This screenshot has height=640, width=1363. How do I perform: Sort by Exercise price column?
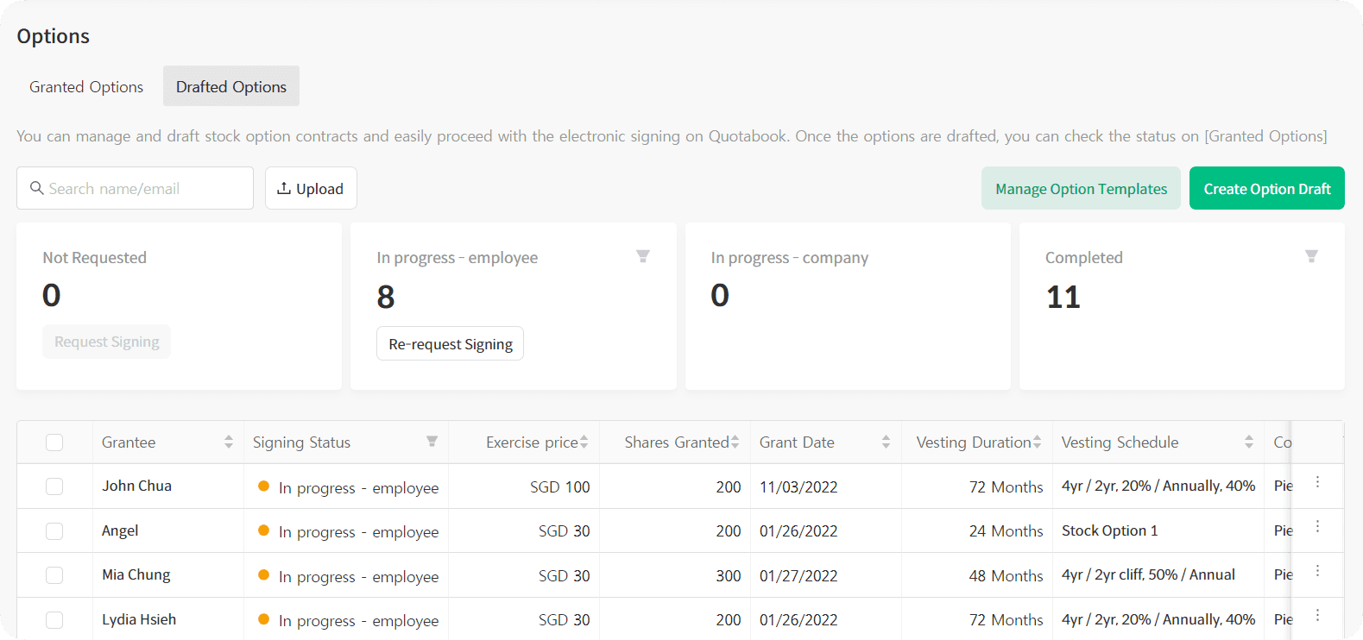584,442
